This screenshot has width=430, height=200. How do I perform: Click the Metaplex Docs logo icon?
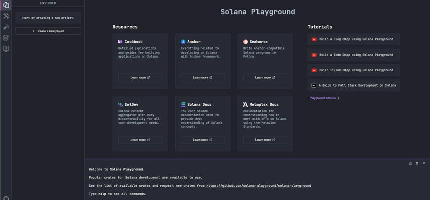tap(245, 104)
